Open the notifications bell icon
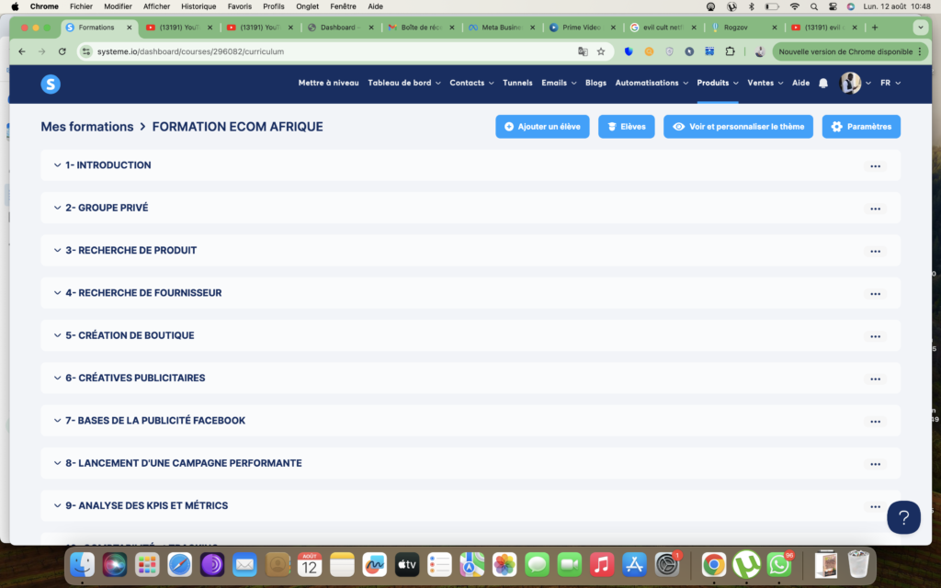 point(823,83)
